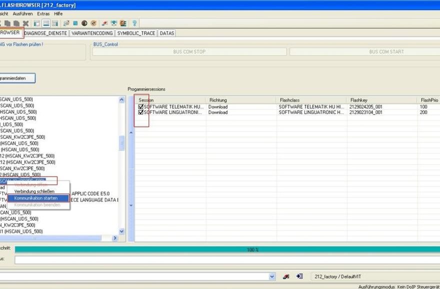Open the Hilfe menu
Image resolution: width=440 pixels, height=289 pixels.
click(x=58, y=13)
